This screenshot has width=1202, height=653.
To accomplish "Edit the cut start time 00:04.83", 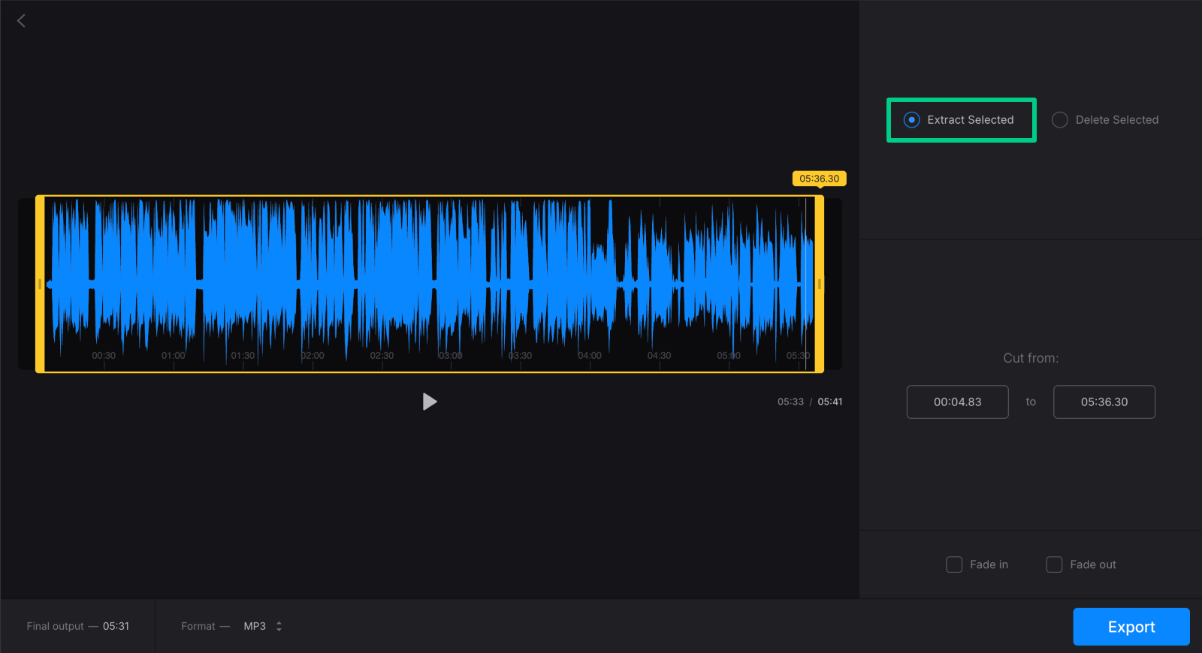I will [957, 402].
